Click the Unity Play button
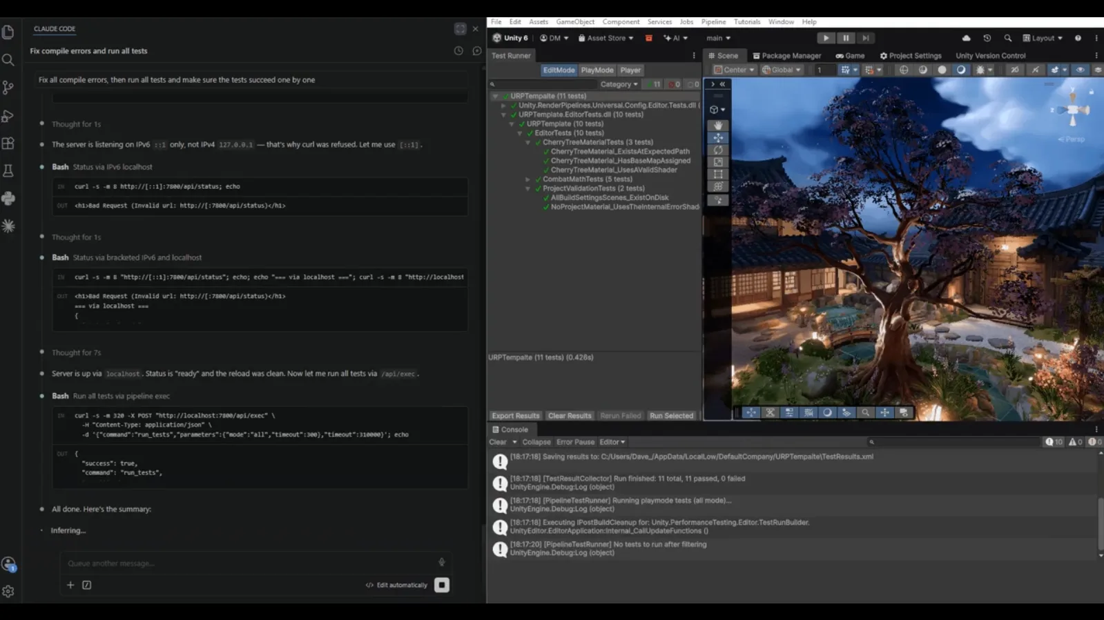Image resolution: width=1104 pixels, height=620 pixels. 826,38
